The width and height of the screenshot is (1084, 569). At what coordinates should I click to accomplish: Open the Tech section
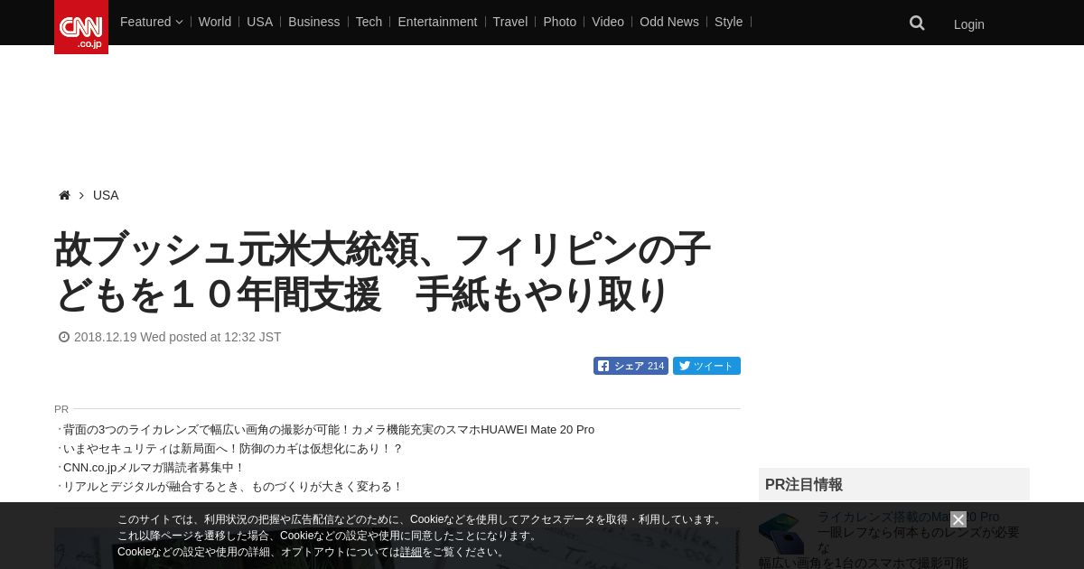click(x=369, y=22)
